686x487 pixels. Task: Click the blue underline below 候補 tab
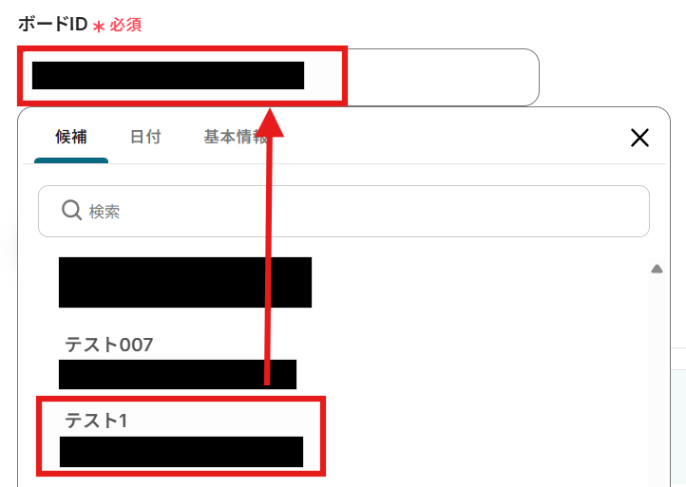pyautogui.click(x=71, y=160)
